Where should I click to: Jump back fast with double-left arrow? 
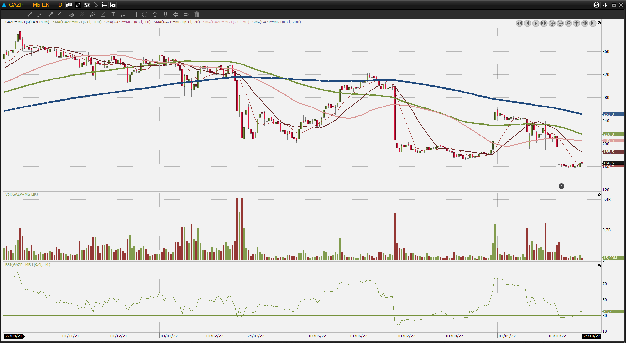[519, 23]
